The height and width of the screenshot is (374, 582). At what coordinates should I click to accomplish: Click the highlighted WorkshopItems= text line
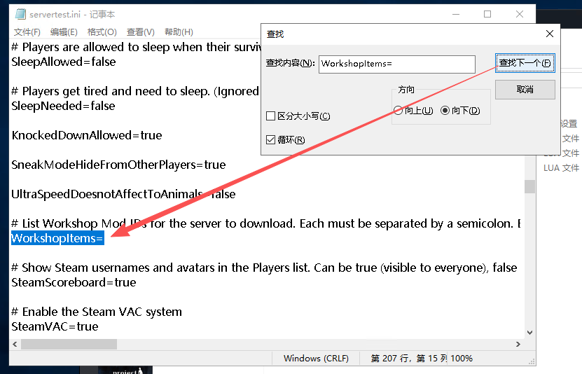[57, 239]
